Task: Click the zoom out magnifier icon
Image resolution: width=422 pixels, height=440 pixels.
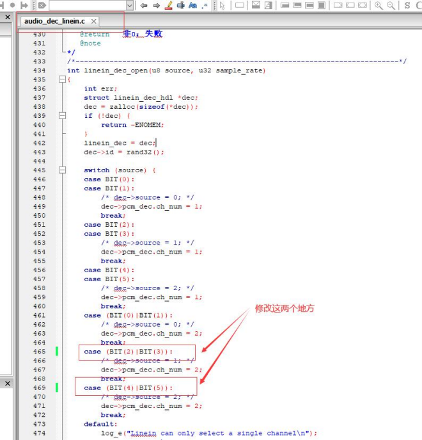Action: [391, 5]
